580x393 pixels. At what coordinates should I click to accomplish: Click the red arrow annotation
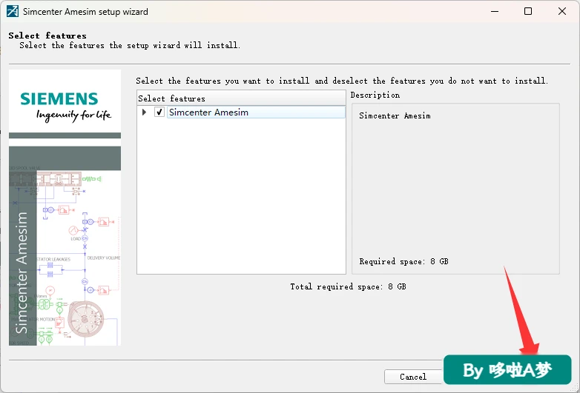[521, 310]
